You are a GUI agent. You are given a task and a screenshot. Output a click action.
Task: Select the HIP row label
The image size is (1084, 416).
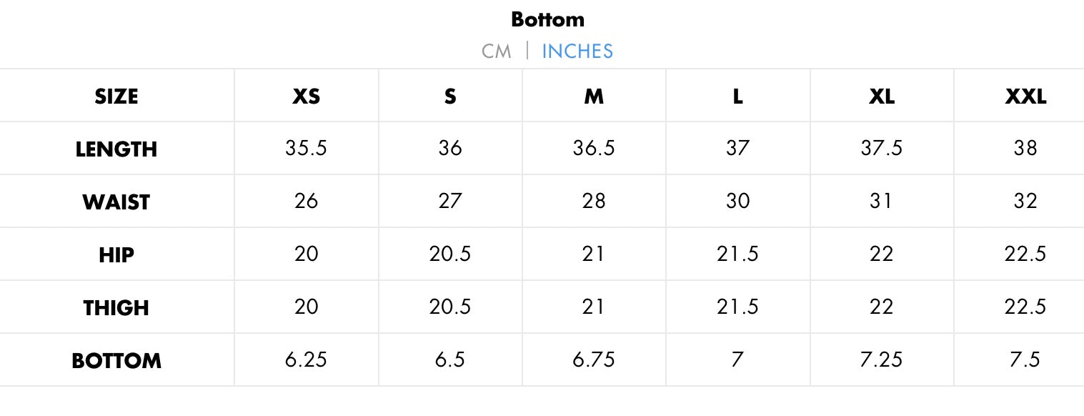click(116, 254)
